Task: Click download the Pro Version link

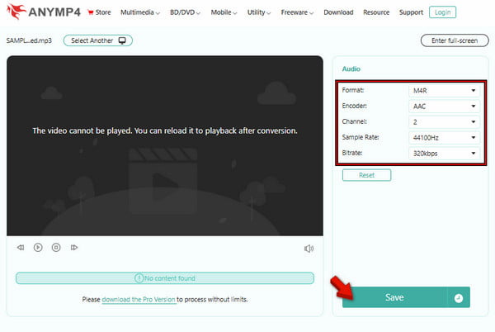Action: pyautogui.click(x=139, y=300)
